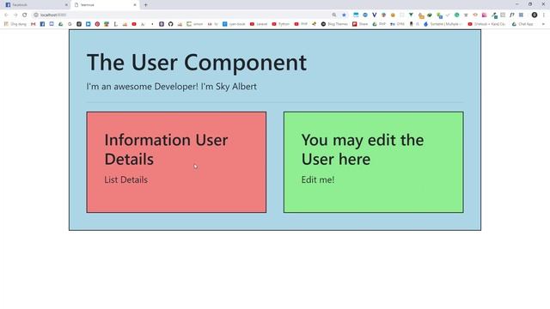The height and width of the screenshot is (309, 550).
Task: Switch to the Facebook browser tab
Action: coord(35,5)
